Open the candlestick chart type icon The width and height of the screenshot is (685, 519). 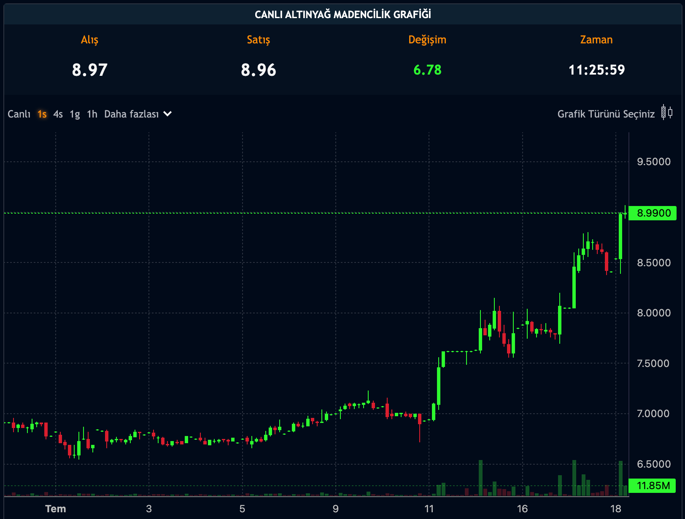pos(667,112)
